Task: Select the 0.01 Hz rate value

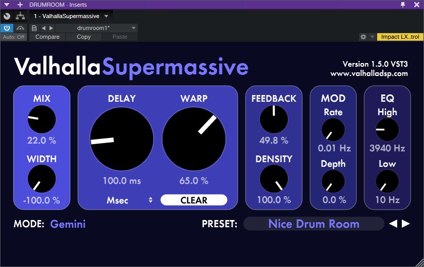Action: [x=334, y=148]
